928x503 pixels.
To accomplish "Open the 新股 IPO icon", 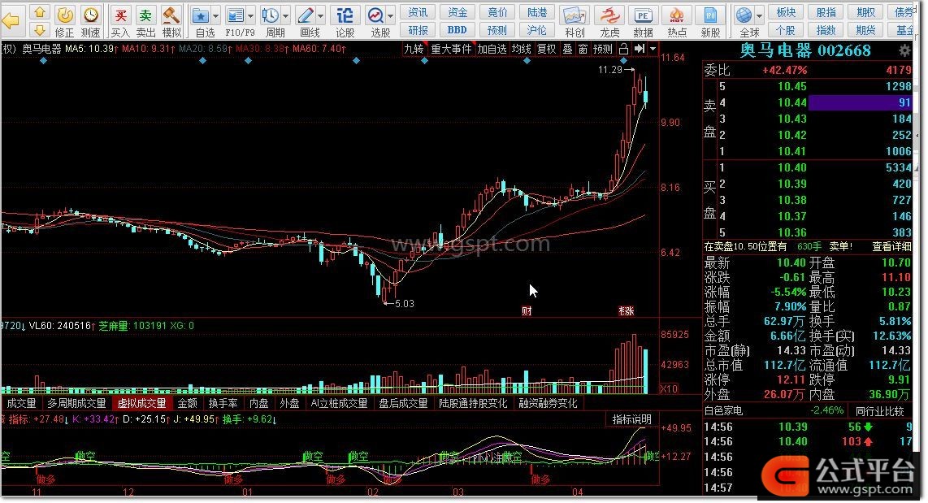I will tap(711, 20).
